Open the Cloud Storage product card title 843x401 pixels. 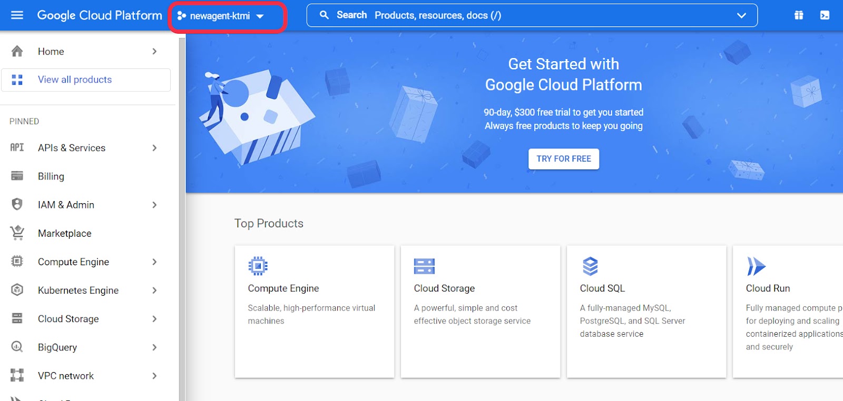click(x=444, y=288)
